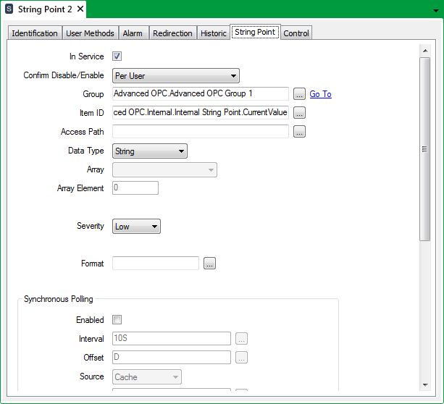Open the Format browse button
This screenshot has height=404, width=444.
209,264
